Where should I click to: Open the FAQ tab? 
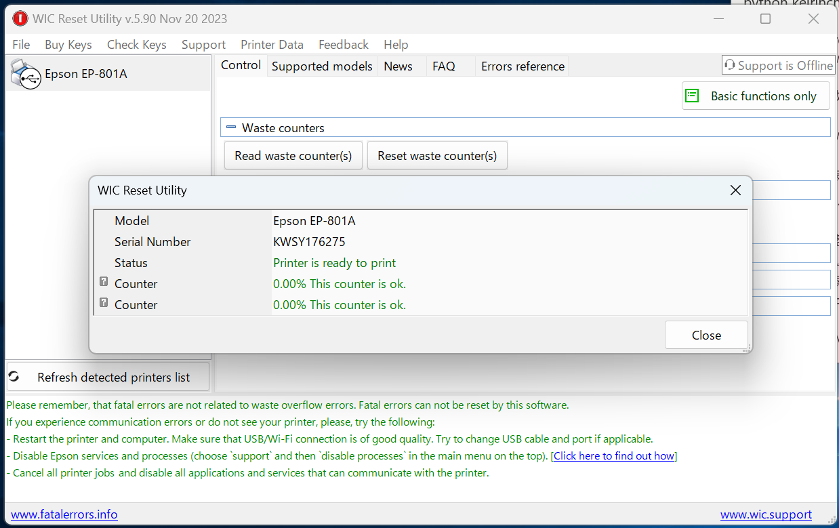[x=443, y=66]
